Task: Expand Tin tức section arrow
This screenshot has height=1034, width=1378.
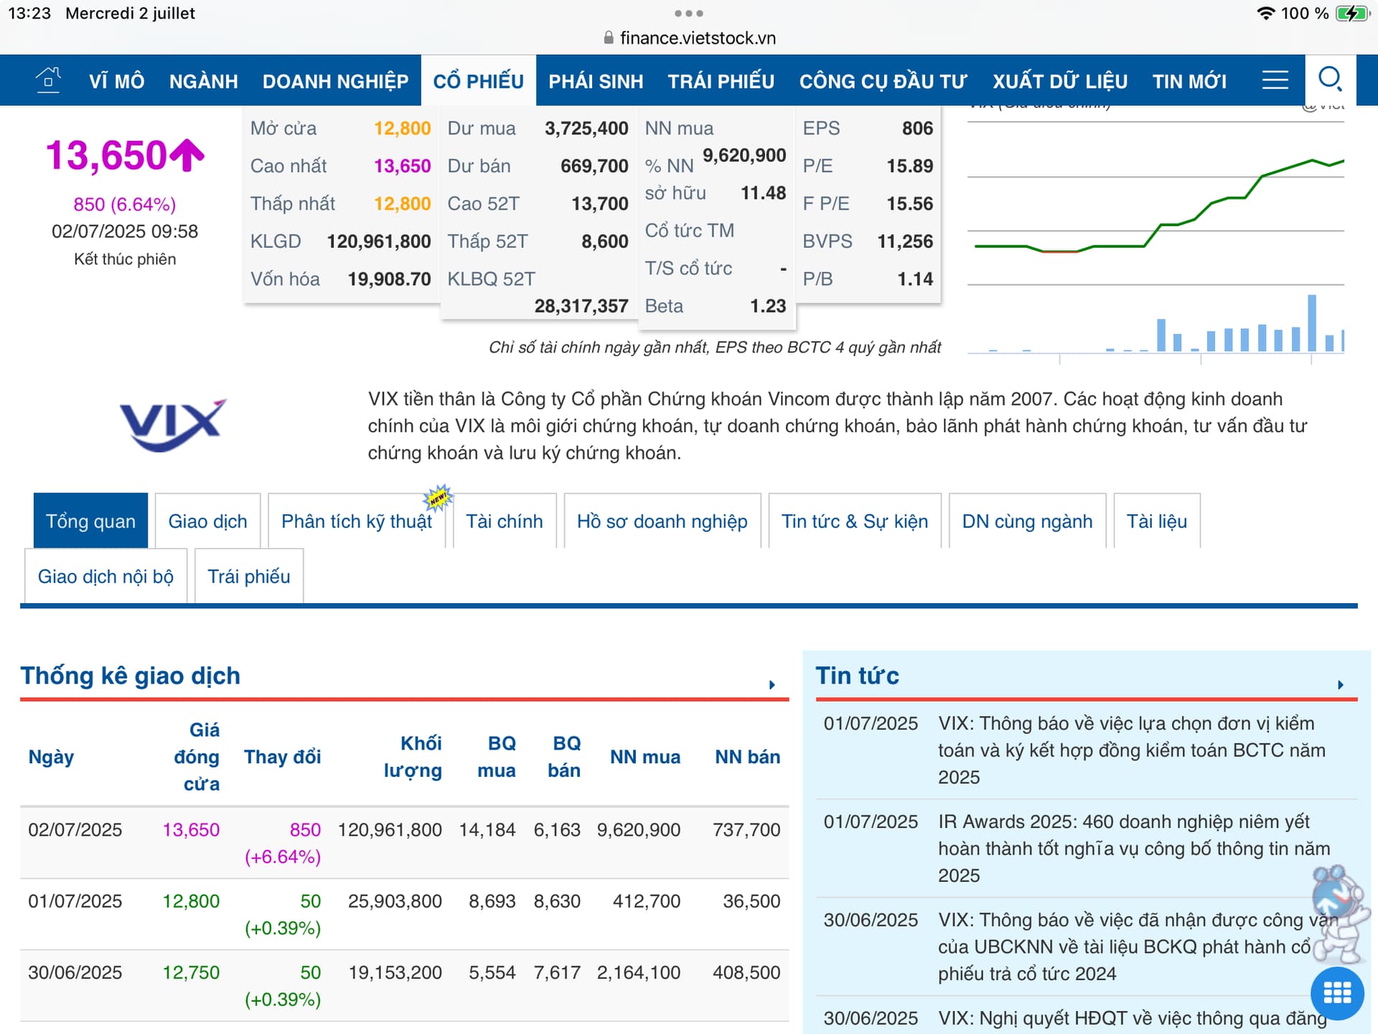Action: tap(1340, 684)
